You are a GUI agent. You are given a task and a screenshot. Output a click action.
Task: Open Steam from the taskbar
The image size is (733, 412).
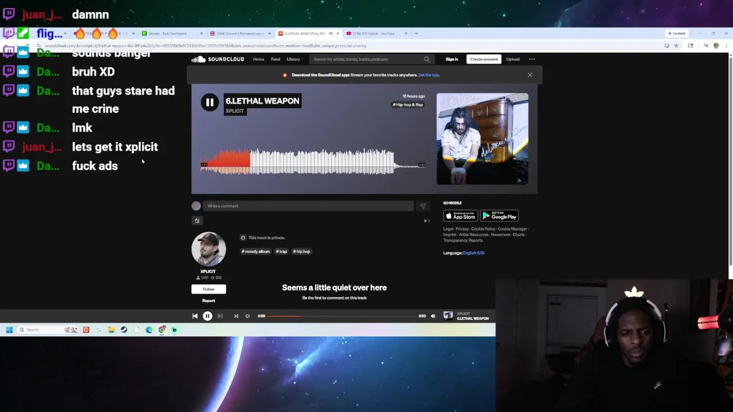tap(124, 330)
